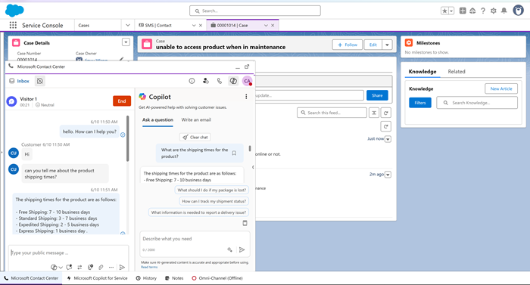Select the 00001014 | Case tab
This screenshot has width=530, height=285.
232,26
